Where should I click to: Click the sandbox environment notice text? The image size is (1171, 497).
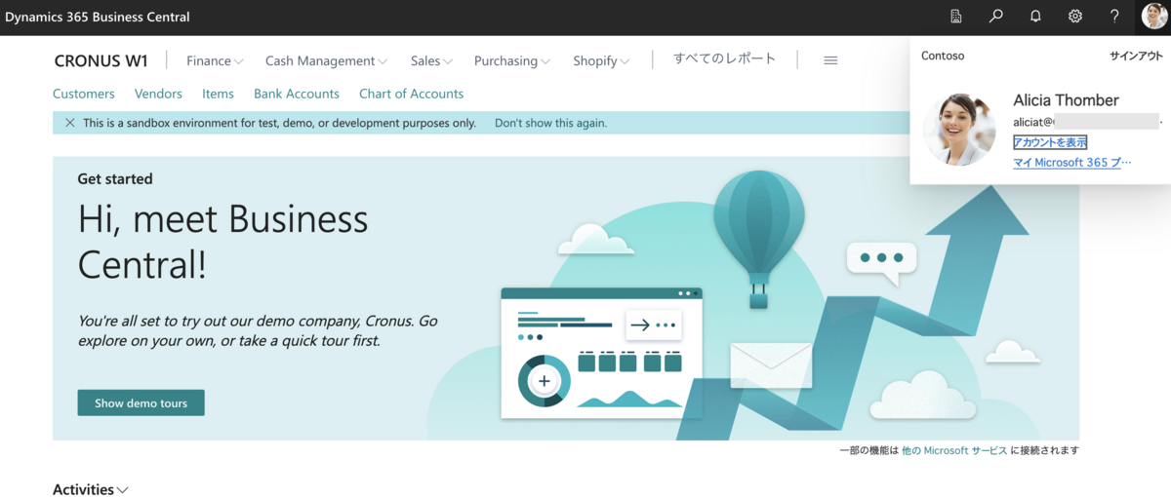[279, 123]
